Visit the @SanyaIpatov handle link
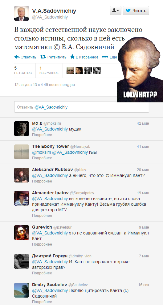The image size is (163, 305). (x=82, y=193)
